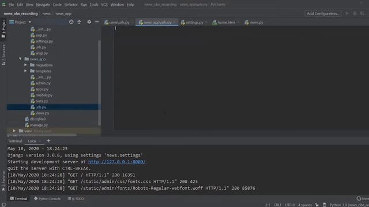Hide the Project panel with minus icon

(x=97, y=22)
